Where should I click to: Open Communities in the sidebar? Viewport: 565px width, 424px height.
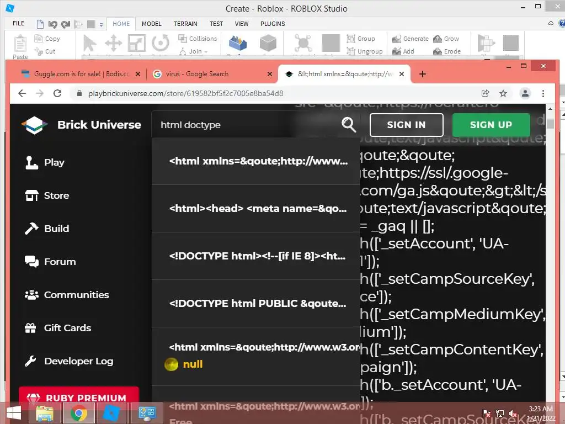pyautogui.click(x=67, y=295)
